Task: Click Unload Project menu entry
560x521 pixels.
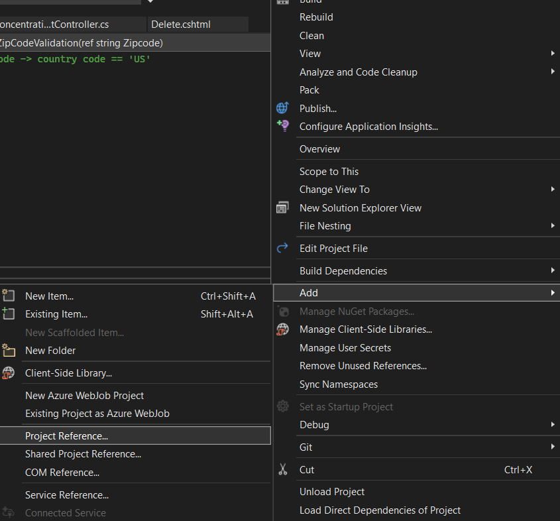Action: pyautogui.click(x=332, y=492)
